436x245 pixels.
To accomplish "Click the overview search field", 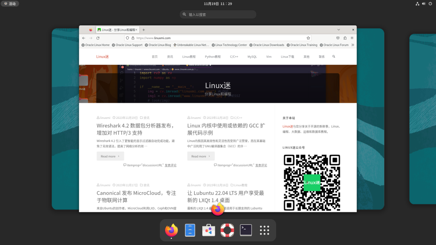I will point(218,15).
